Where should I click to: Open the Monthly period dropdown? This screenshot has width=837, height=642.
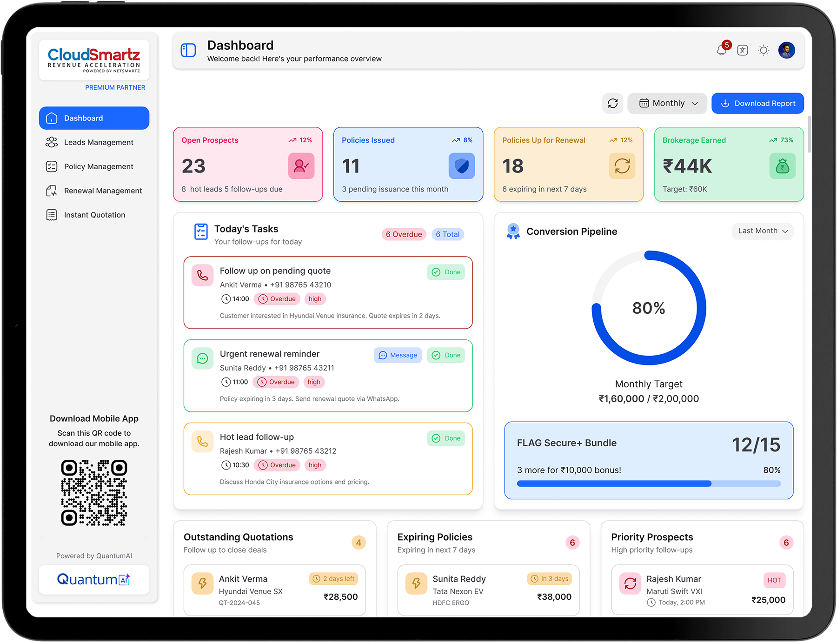click(x=667, y=103)
